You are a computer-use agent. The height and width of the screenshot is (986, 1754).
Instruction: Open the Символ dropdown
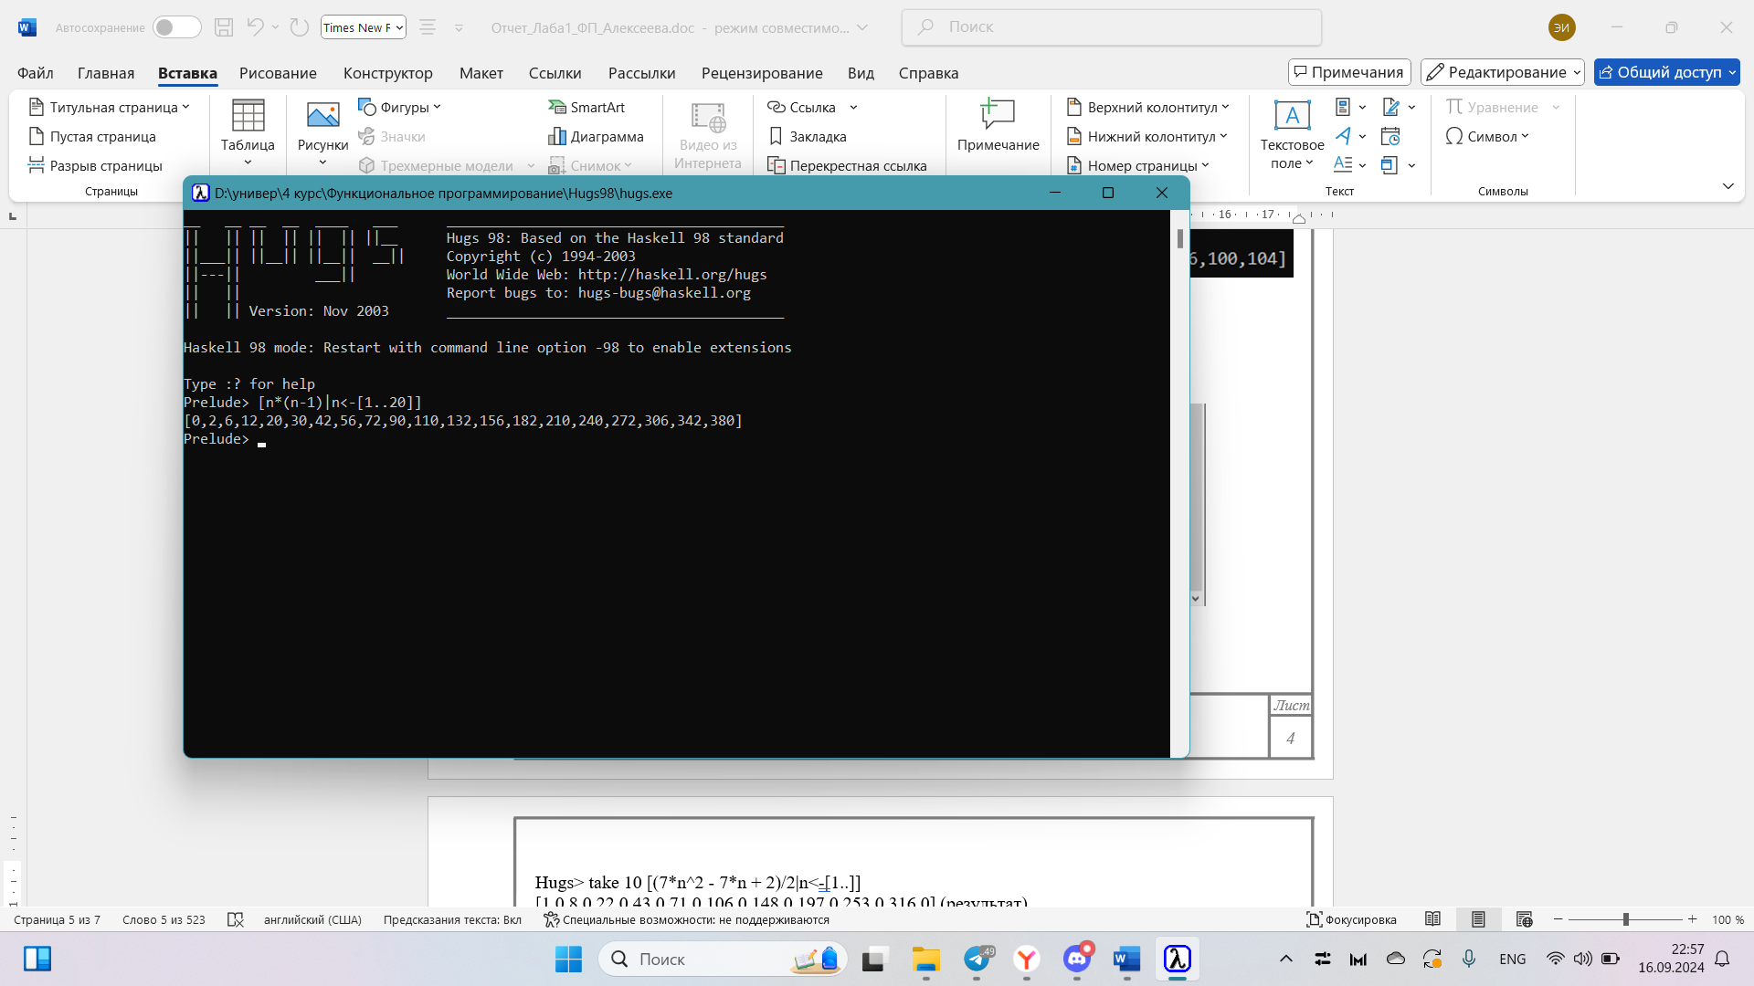pos(1487,136)
